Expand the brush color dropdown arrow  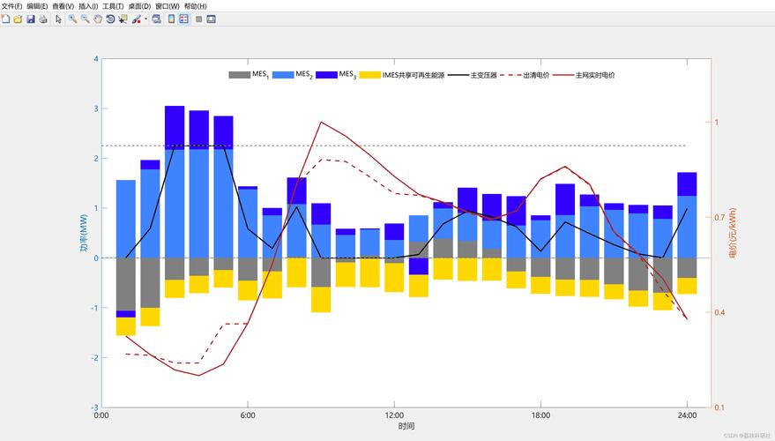[x=145, y=19]
